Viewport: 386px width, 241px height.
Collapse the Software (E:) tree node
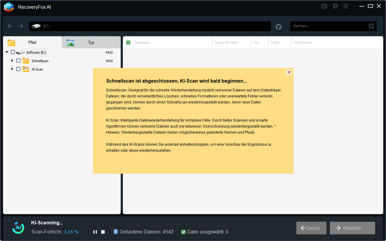7,52
